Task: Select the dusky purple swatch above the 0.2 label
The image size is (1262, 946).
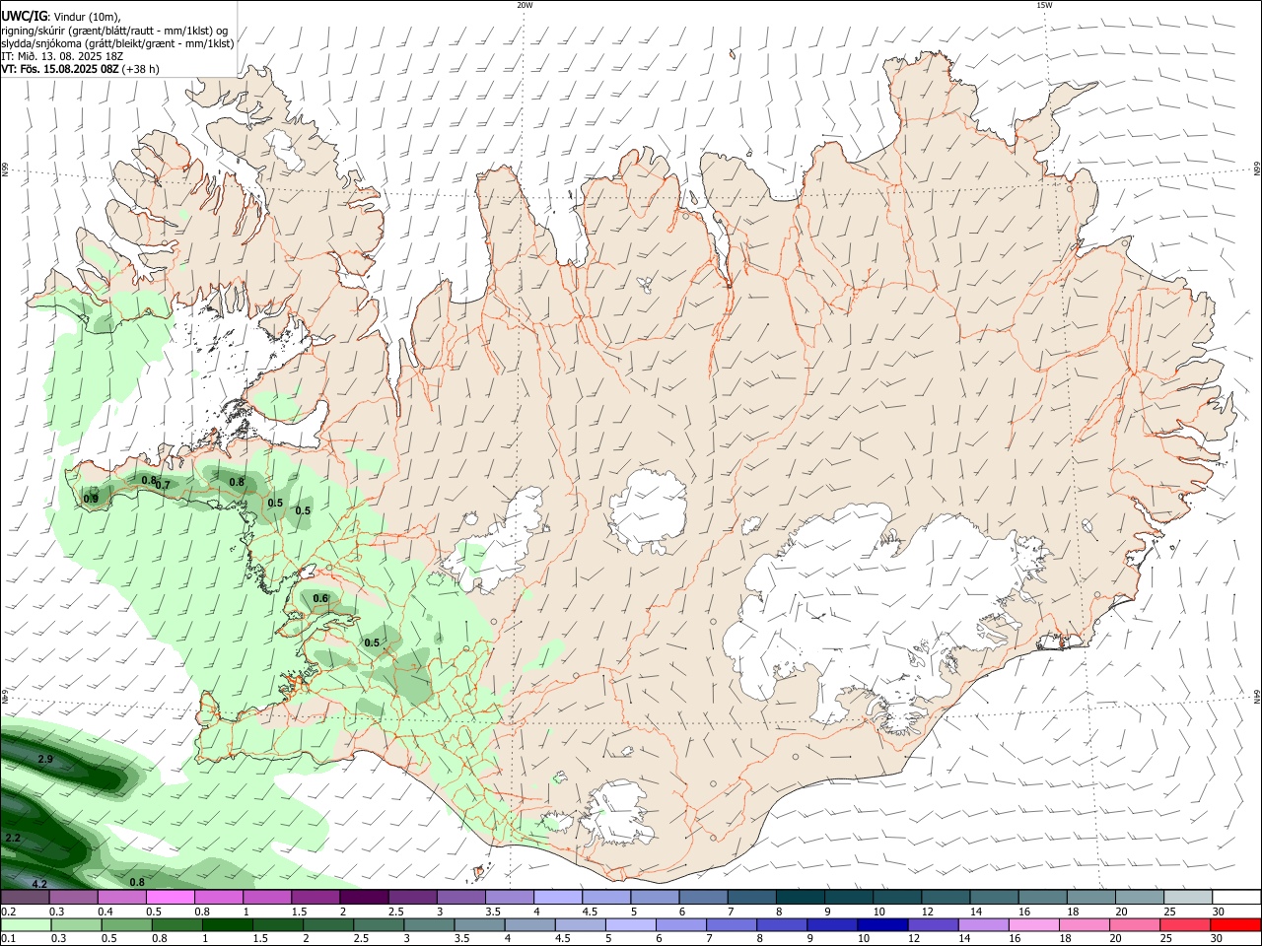Action: tap(26, 898)
